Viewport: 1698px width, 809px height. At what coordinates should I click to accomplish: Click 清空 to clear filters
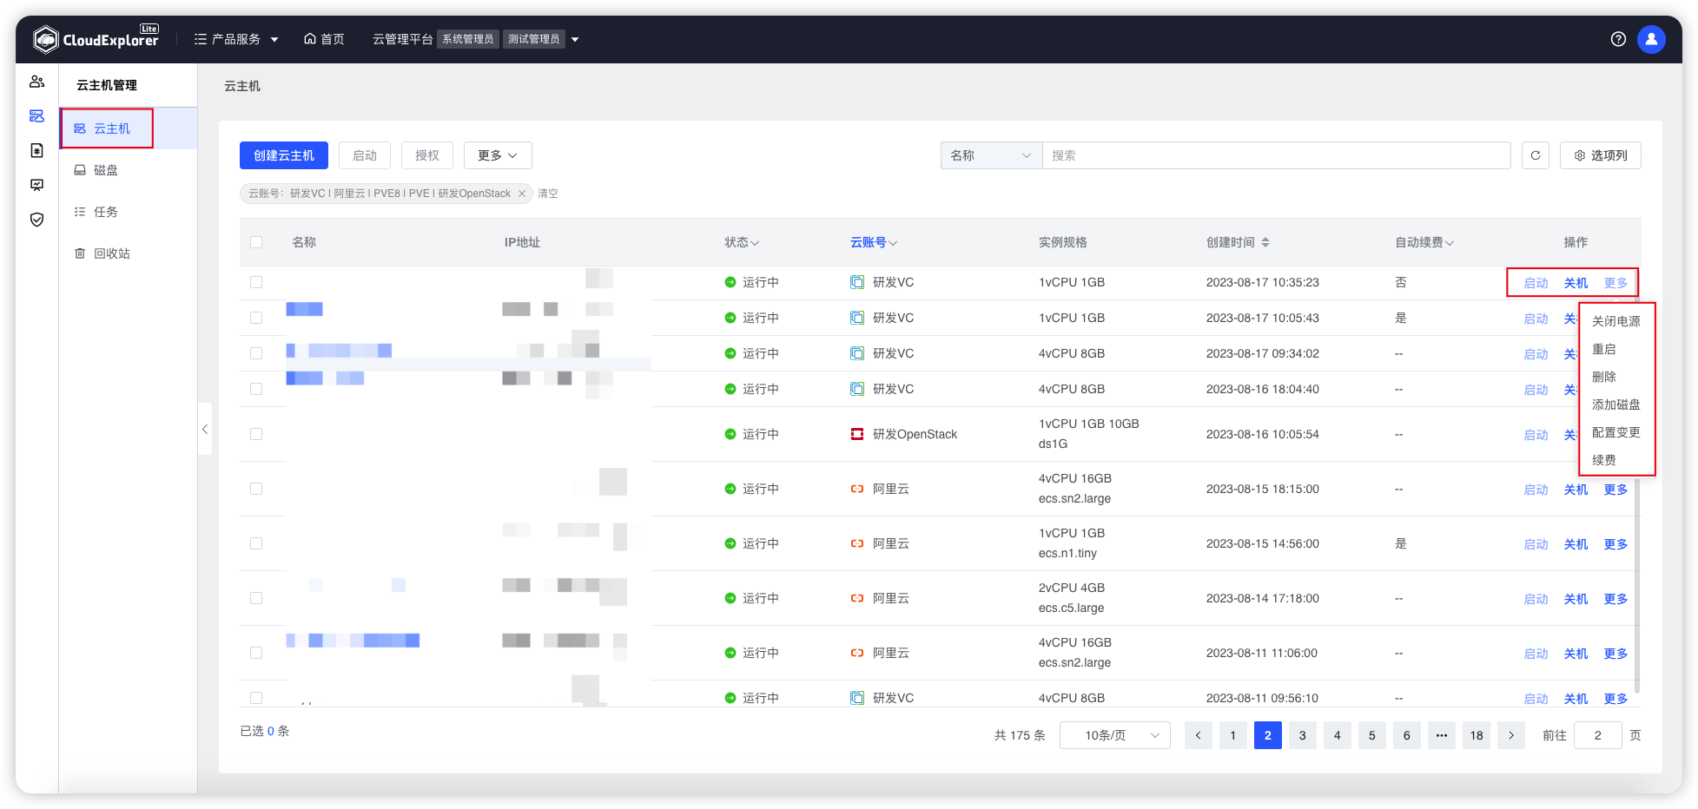[x=548, y=194]
